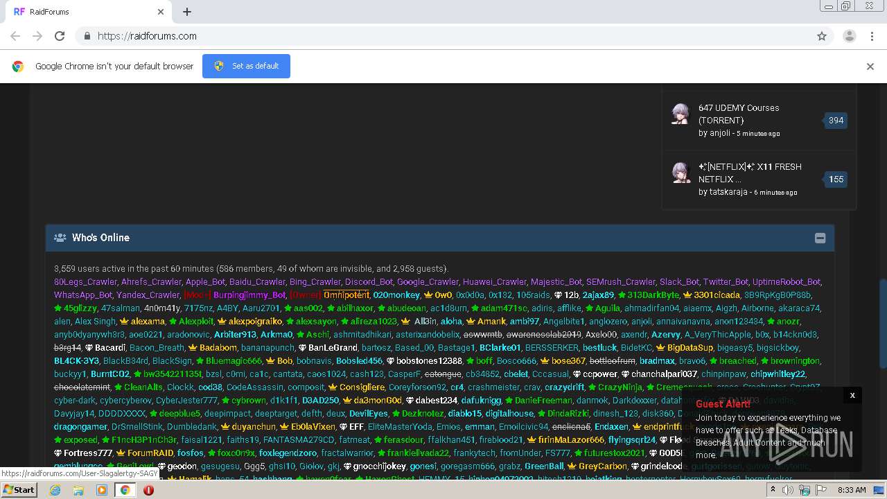
Task: Open user Arbiter913 profile
Action: 235,334
